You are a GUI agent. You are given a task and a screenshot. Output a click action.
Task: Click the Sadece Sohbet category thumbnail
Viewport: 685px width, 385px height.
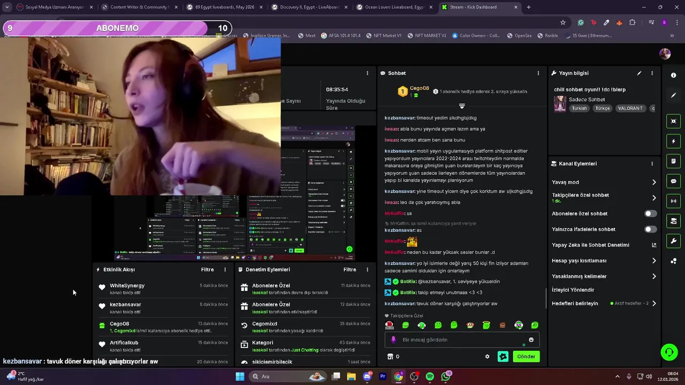coord(560,104)
